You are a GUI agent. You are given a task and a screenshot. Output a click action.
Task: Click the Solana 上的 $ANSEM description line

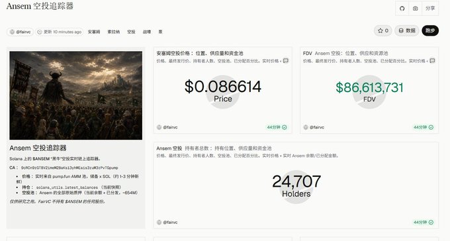pos(55,158)
